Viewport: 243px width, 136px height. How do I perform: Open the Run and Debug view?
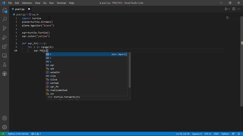click(5, 37)
